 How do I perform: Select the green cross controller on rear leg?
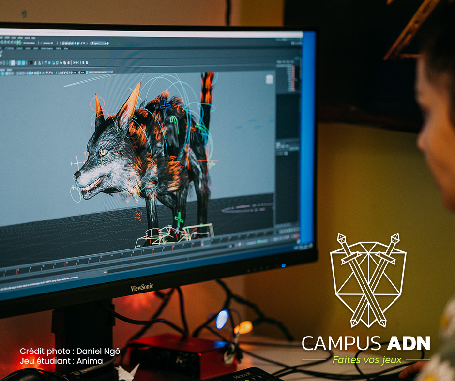point(179,220)
